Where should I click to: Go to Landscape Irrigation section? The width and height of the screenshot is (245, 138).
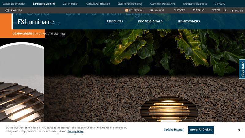(14, 4)
